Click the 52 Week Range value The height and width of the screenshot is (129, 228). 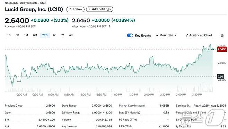[x=102, y=113]
